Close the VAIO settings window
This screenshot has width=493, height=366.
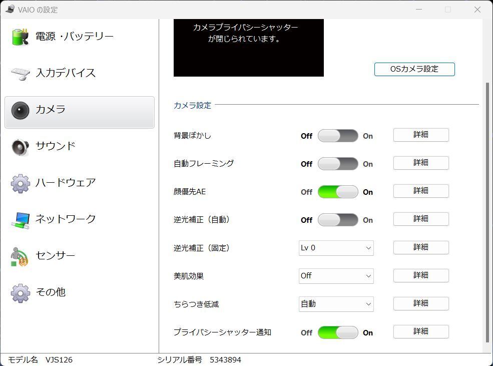pyautogui.click(x=477, y=10)
